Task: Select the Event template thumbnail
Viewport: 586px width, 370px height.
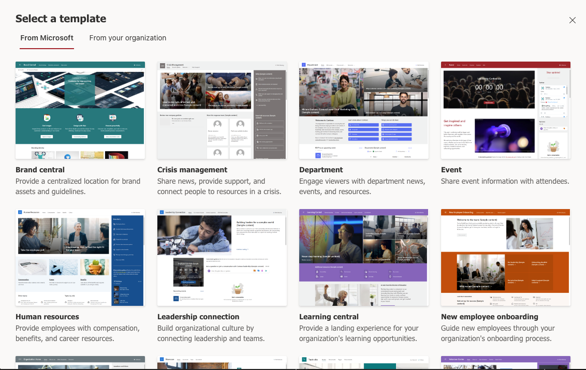Action: coord(505,110)
